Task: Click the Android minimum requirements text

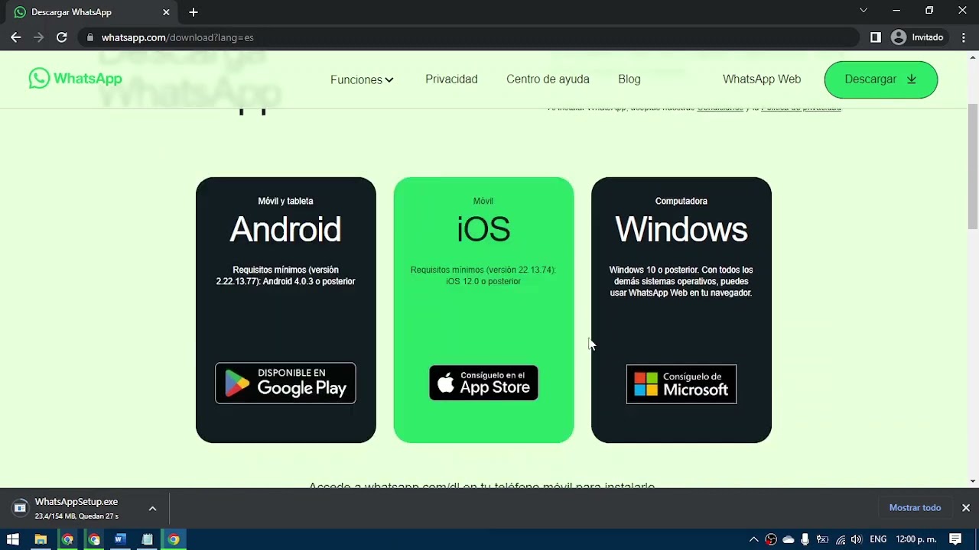Action: point(285,276)
